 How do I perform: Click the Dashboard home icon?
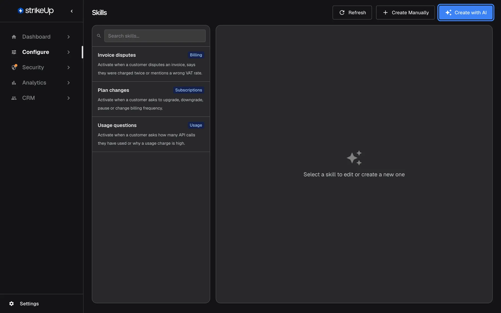[14, 37]
